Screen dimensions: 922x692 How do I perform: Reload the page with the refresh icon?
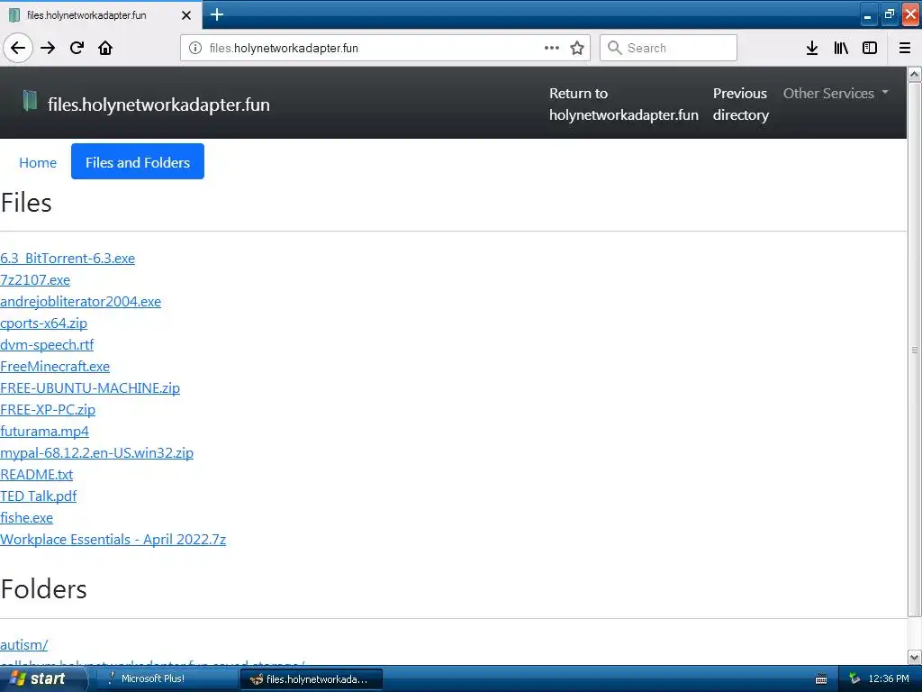point(77,48)
